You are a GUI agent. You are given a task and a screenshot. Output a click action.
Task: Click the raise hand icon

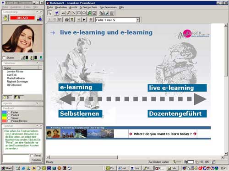pos(5,18)
